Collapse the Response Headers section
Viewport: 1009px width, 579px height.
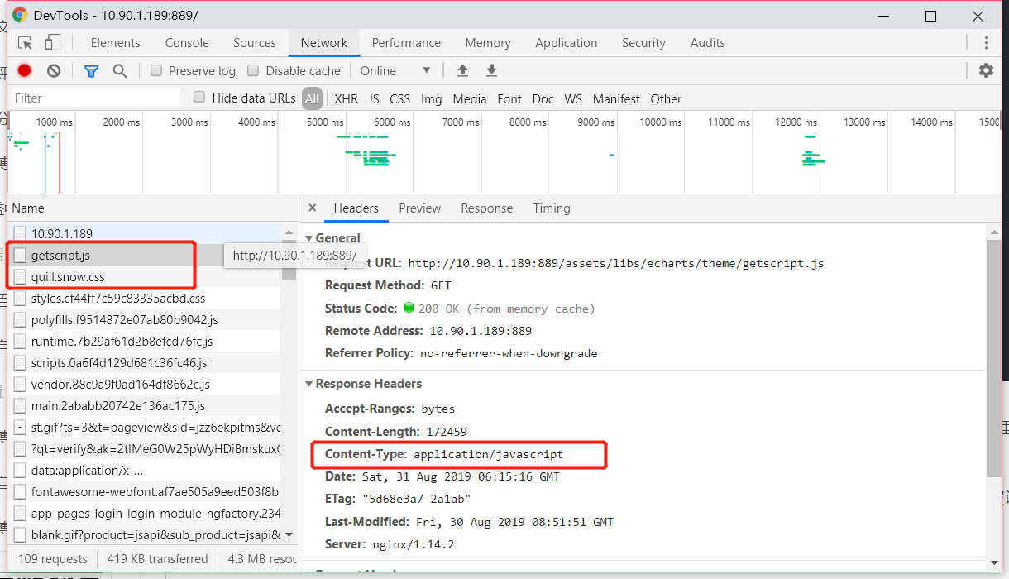[309, 383]
